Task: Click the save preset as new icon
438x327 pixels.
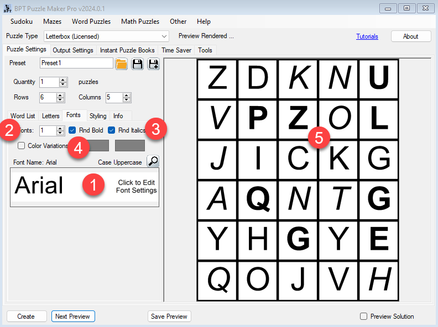Action: click(153, 64)
